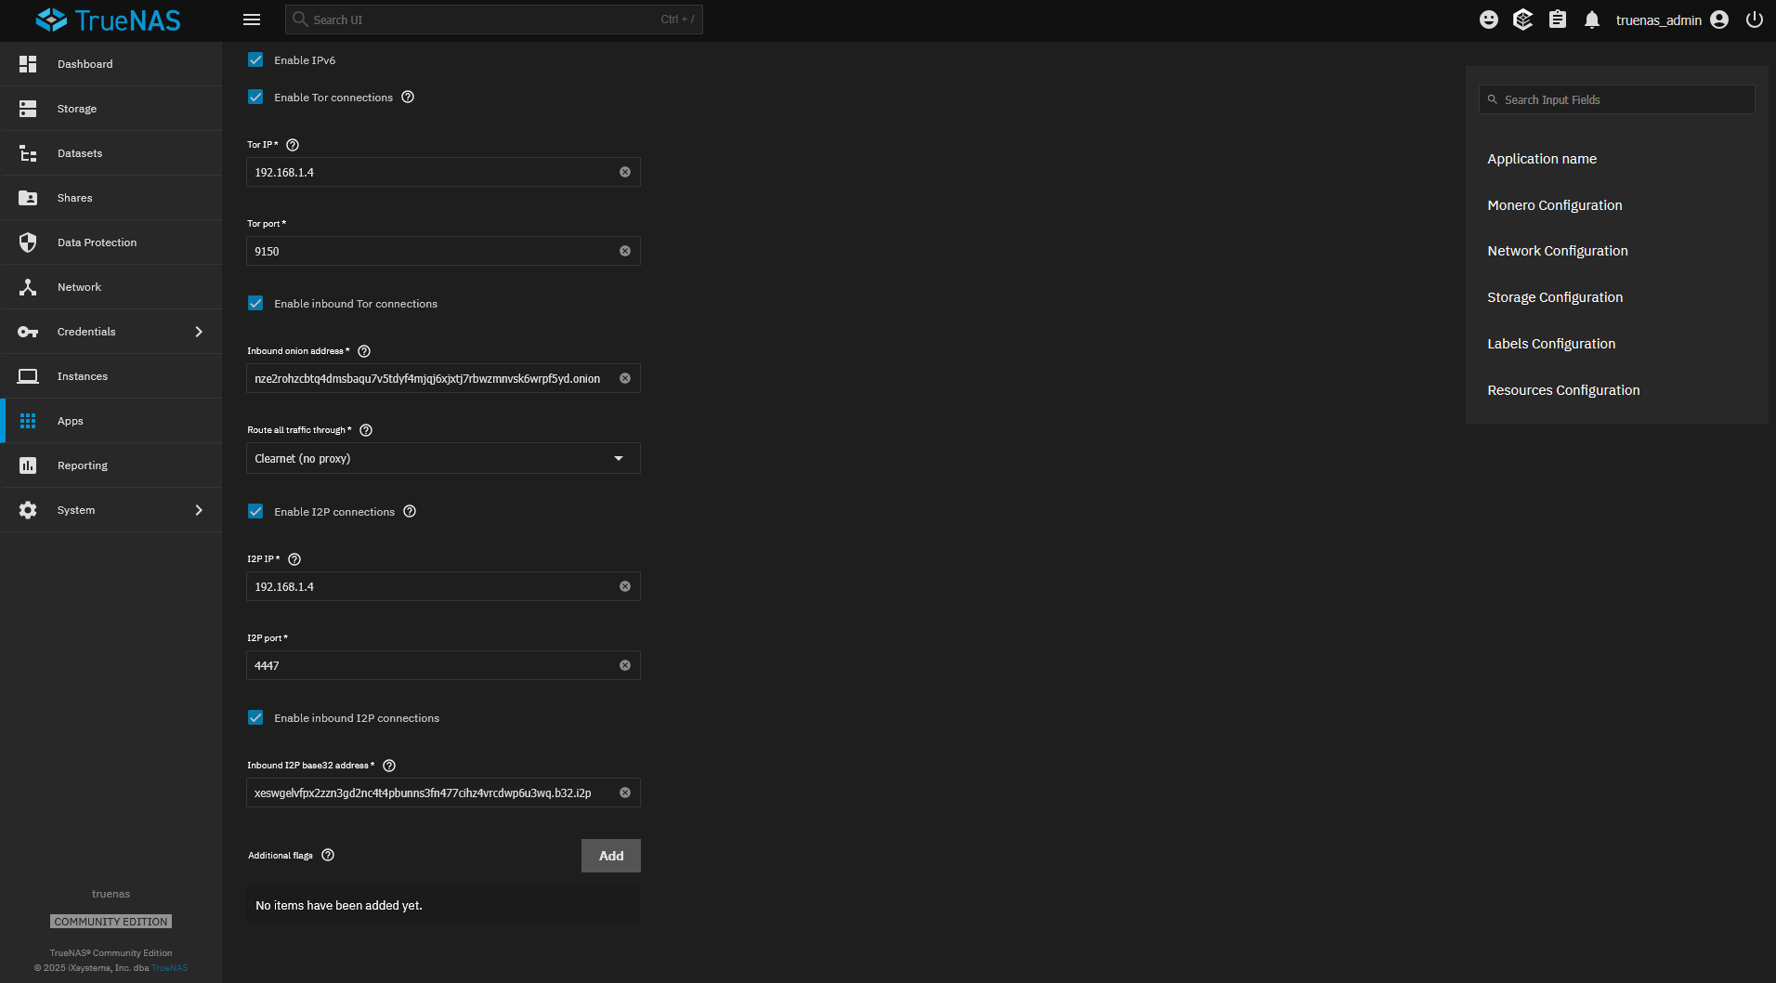This screenshot has width=1776, height=983.
Task: Open the running jobs clipboard icon
Action: pyautogui.click(x=1558, y=20)
